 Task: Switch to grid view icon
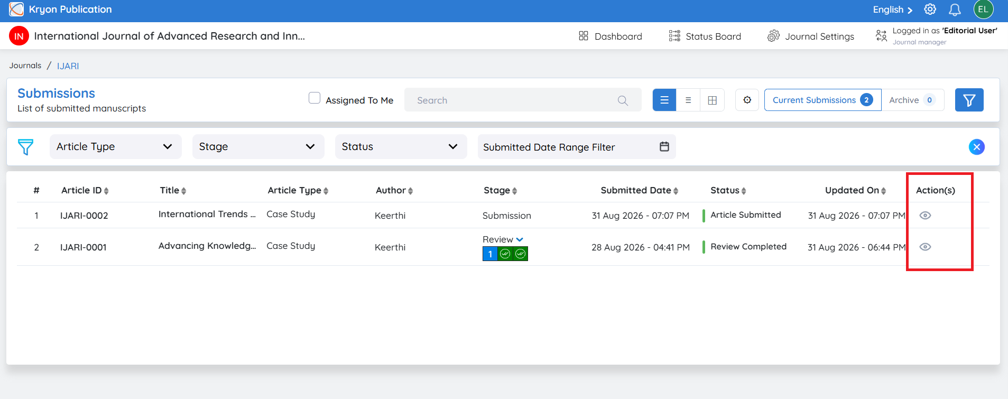click(712, 100)
